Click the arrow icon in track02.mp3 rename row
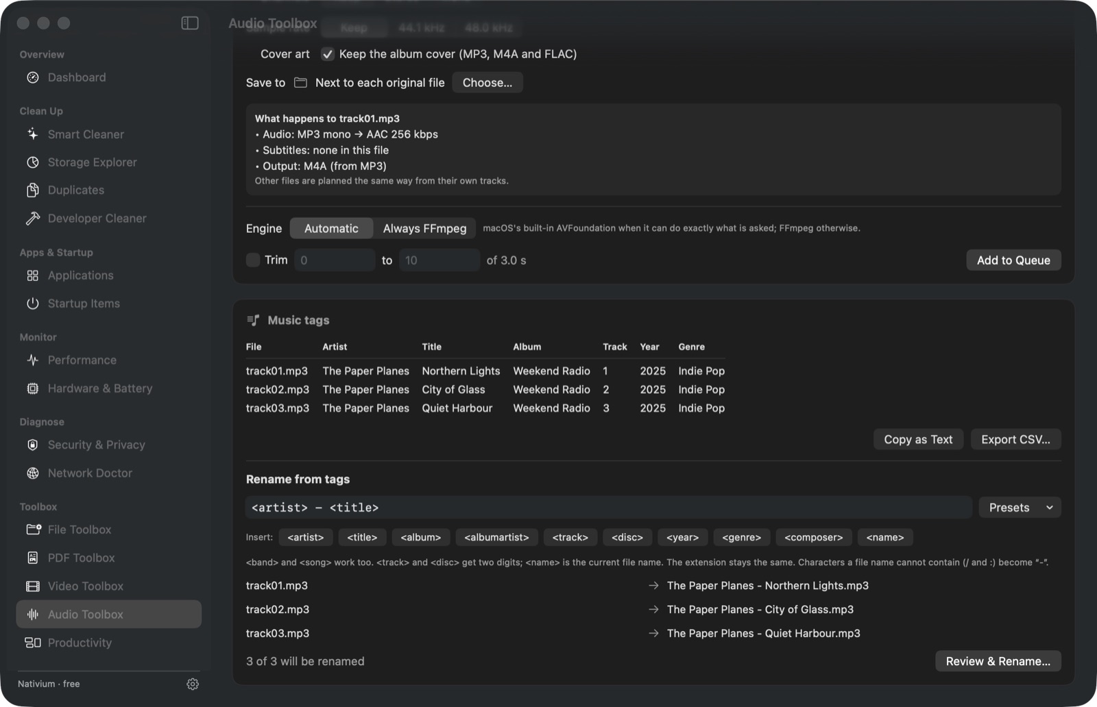This screenshot has height=707, width=1097. (x=653, y=610)
